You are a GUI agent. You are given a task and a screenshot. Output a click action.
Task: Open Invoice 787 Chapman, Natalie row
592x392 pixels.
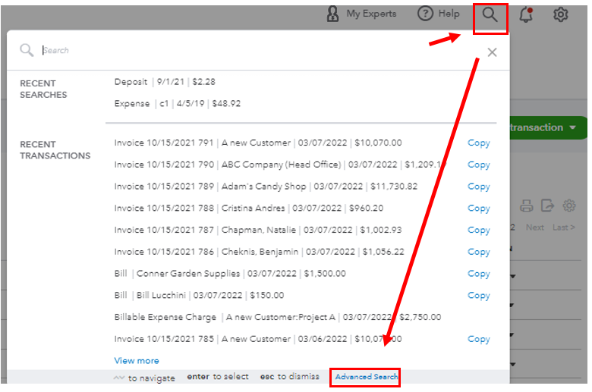point(258,230)
